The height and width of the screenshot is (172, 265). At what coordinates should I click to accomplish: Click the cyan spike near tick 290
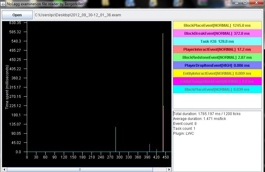(x=116, y=139)
